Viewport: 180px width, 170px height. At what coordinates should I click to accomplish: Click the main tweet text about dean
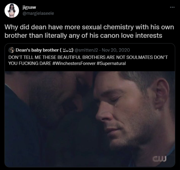(89, 31)
